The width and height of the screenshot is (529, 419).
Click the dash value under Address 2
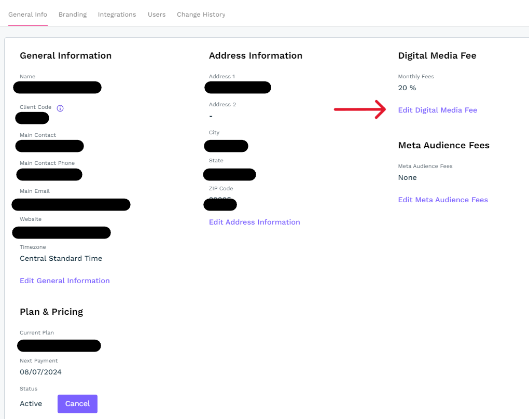point(211,116)
